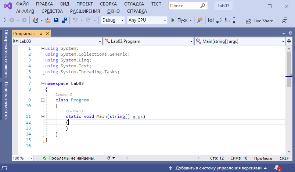Click the vertical scrollbar thumb
The width and height of the screenshot is (295, 172).
tap(289, 69)
